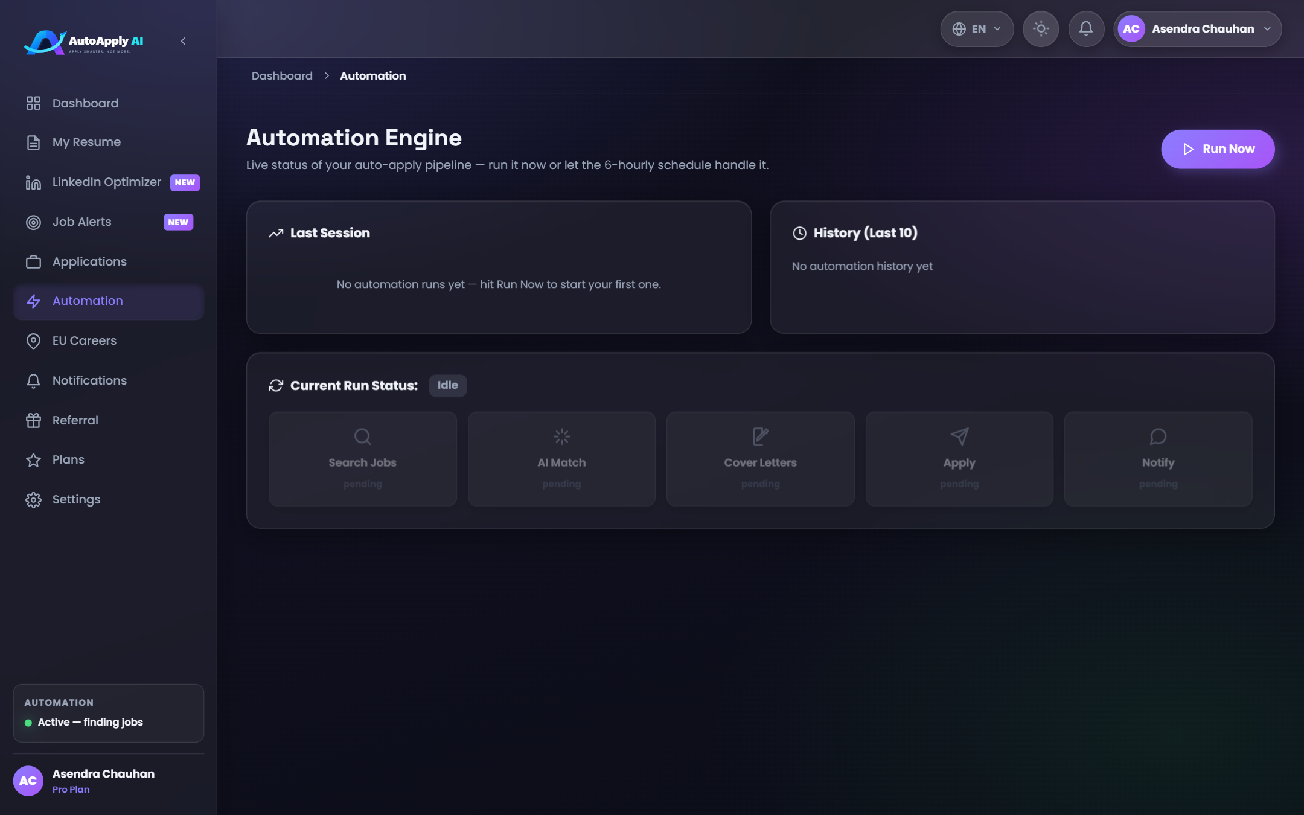Click the Automation breadcrumb text
1304x815 pixels.
[x=373, y=76]
